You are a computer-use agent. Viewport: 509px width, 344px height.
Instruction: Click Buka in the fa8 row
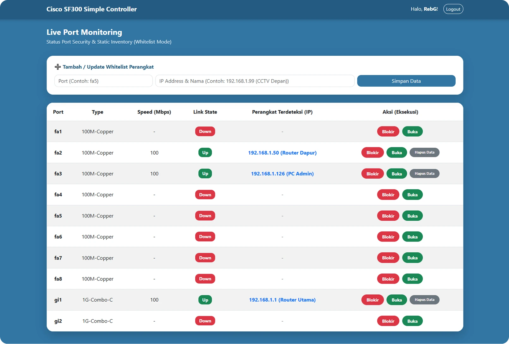point(412,279)
